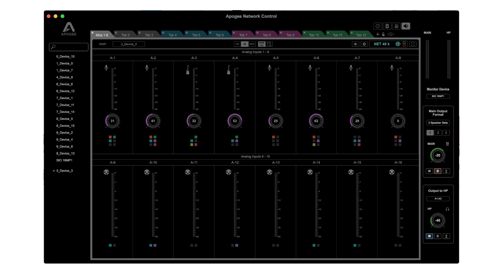Click the HIDE CAL button
503x274 pixels.
262,44
